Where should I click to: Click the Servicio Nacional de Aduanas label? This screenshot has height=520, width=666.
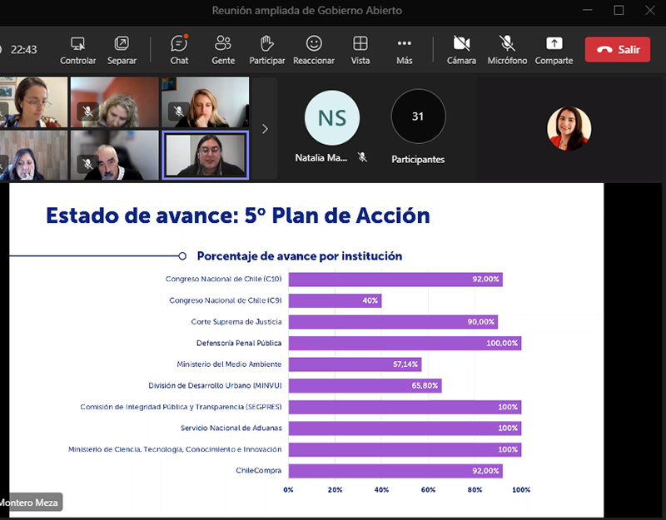(x=231, y=428)
